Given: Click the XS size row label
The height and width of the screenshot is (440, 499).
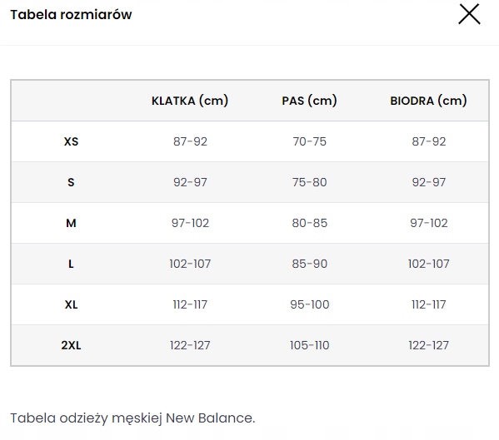Looking at the screenshot, I should tap(71, 141).
